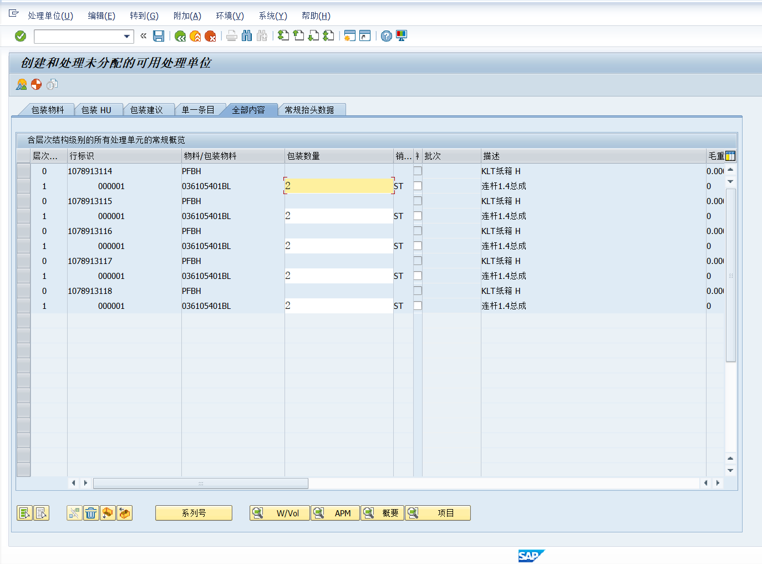Click the Select All icon at bottom left
762x564 pixels.
click(24, 513)
